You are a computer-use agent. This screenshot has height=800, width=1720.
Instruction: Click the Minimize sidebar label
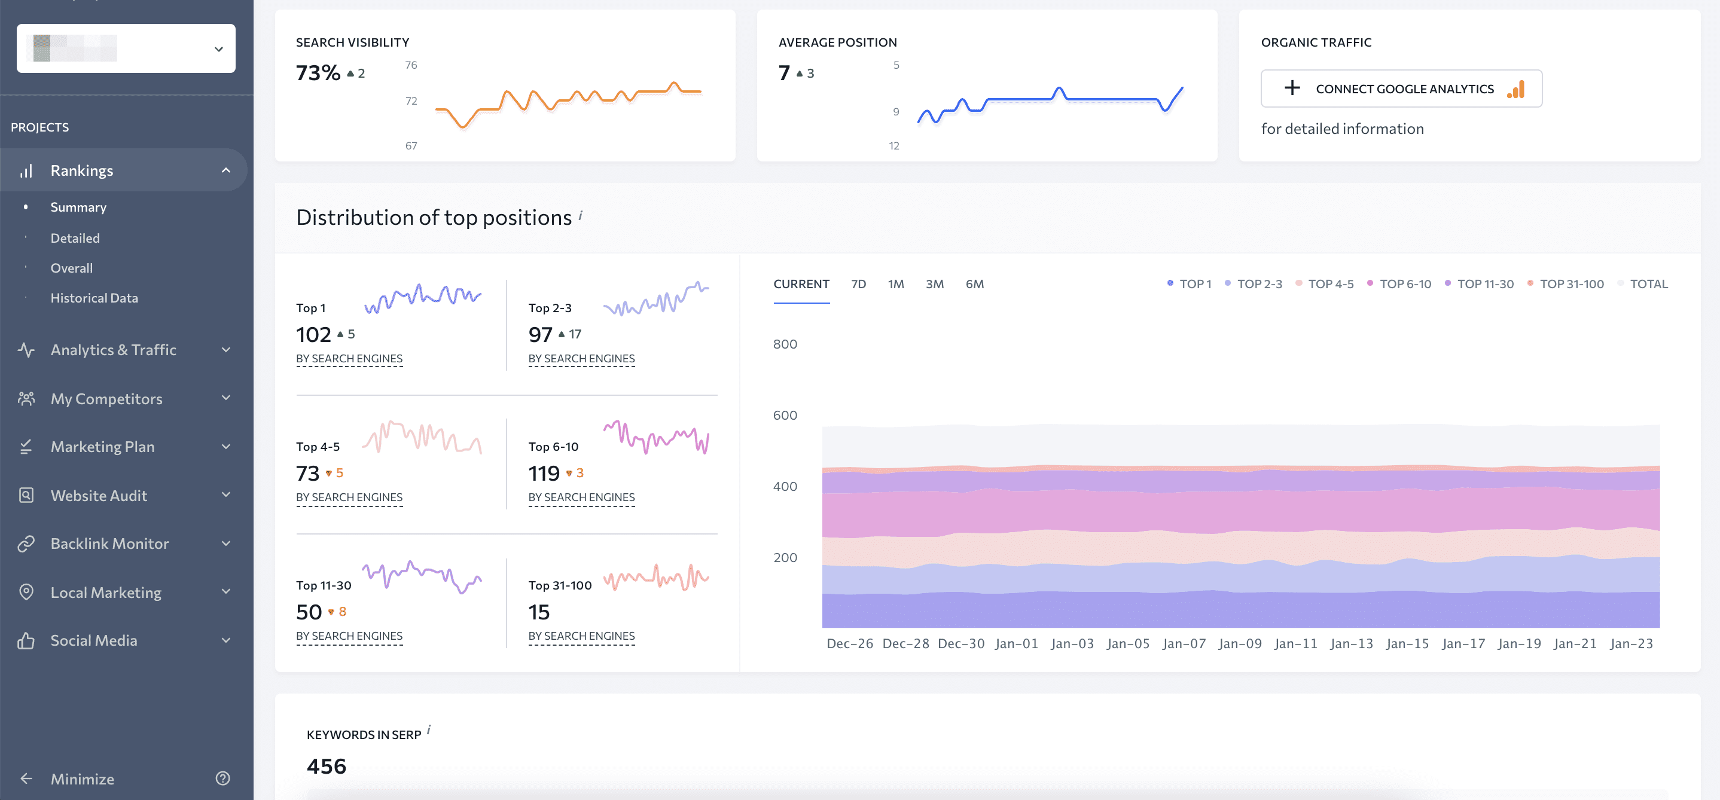coord(82,779)
